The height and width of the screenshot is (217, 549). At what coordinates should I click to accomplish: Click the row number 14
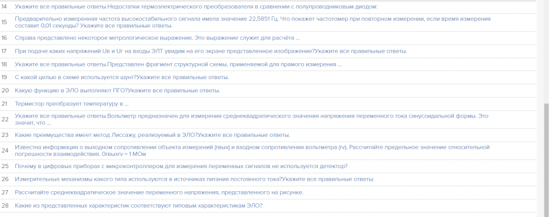click(4, 7)
